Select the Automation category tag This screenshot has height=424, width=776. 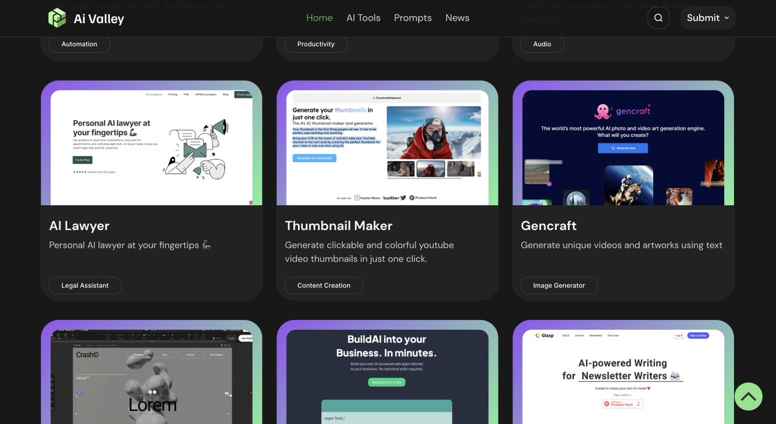[80, 44]
